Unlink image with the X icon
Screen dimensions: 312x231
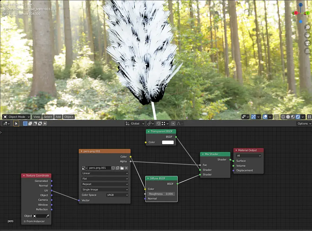point(126,168)
